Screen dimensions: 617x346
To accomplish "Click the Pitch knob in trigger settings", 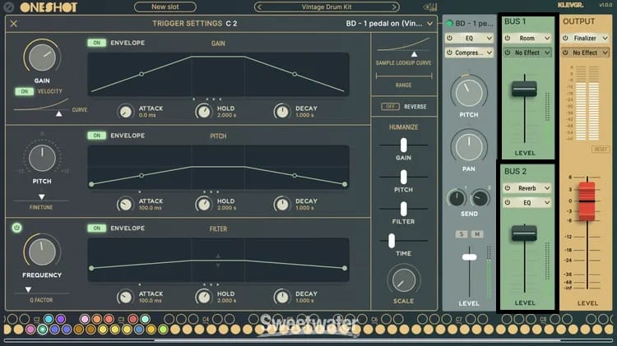I will (x=42, y=158).
